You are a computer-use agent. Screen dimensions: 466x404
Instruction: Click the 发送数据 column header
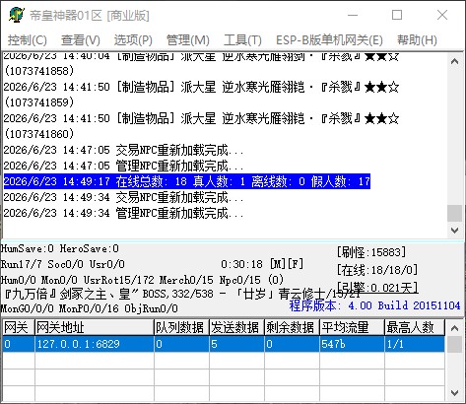236,327
